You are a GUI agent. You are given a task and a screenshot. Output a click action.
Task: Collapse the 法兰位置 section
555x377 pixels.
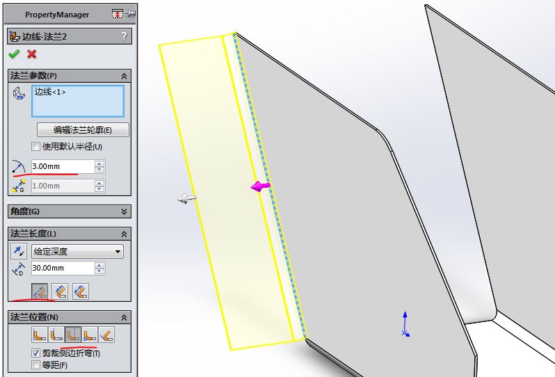tap(124, 318)
